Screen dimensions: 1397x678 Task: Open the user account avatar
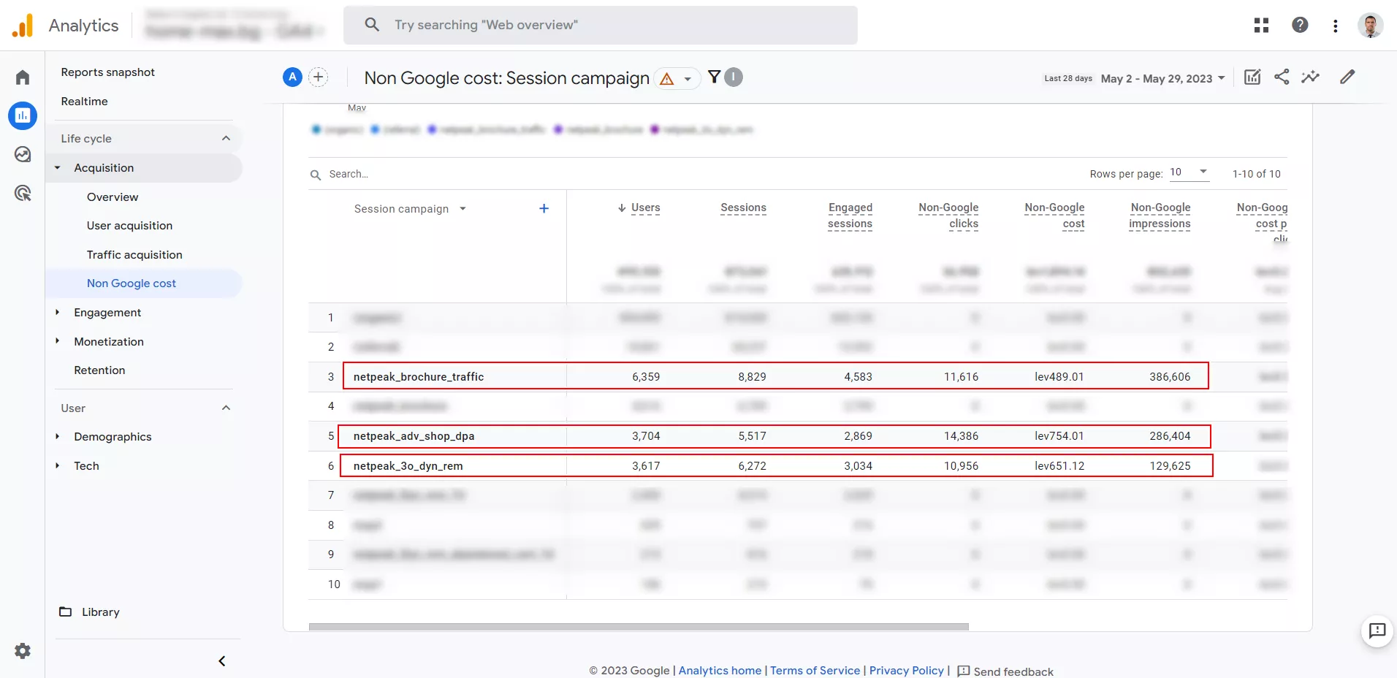pos(1371,26)
